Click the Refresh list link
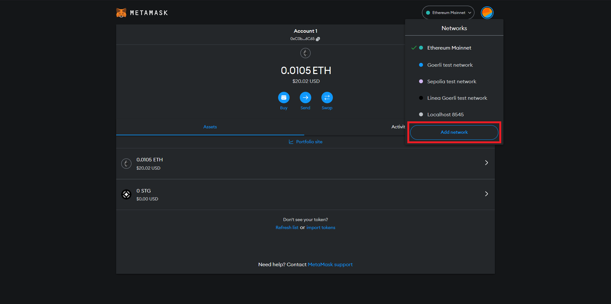The height and width of the screenshot is (304, 611). pos(287,227)
